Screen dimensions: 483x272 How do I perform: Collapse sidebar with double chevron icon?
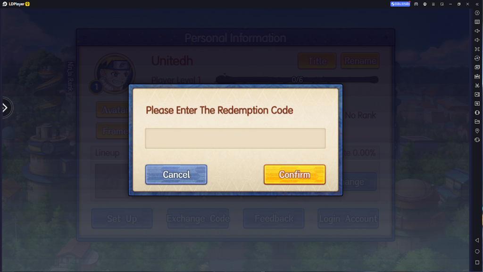click(x=477, y=4)
